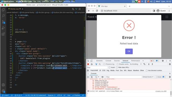The image size is (172, 97).
Task: Open the Selection menu in VS Code
Action: point(45,1)
